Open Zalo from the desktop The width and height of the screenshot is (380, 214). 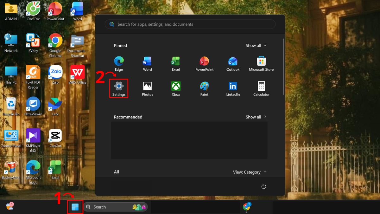pyautogui.click(x=55, y=72)
